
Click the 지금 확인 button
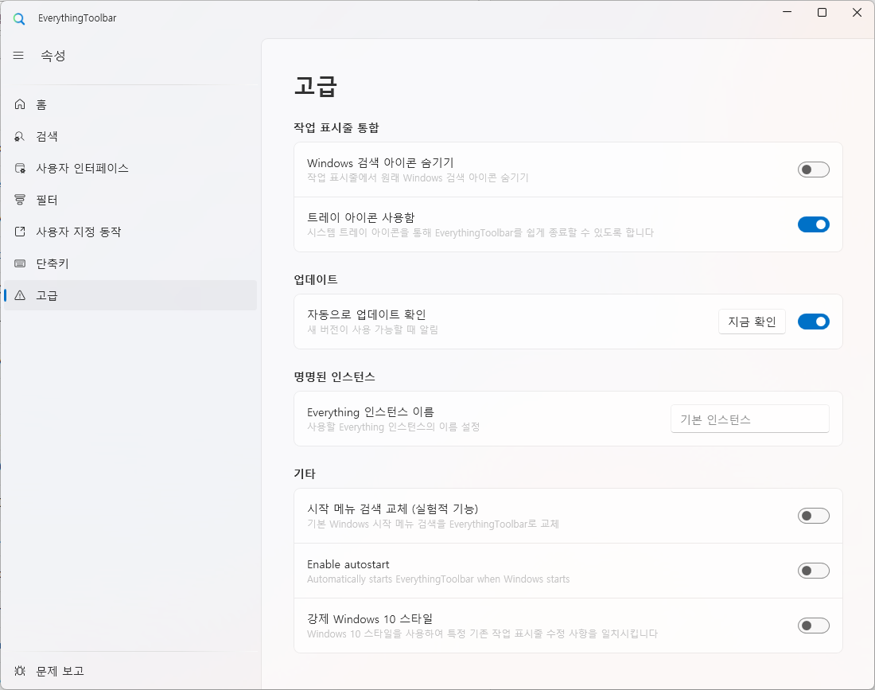pos(752,322)
